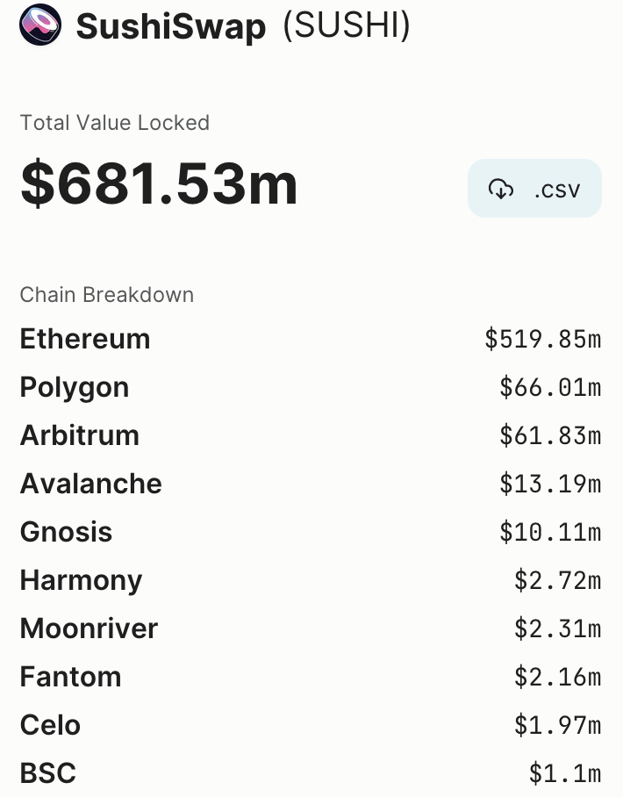
Task: Click Ethereum's $519.85m value
Action: click(x=542, y=339)
